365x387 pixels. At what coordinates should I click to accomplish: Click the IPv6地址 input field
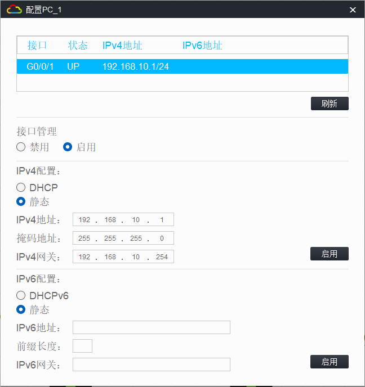(151, 327)
